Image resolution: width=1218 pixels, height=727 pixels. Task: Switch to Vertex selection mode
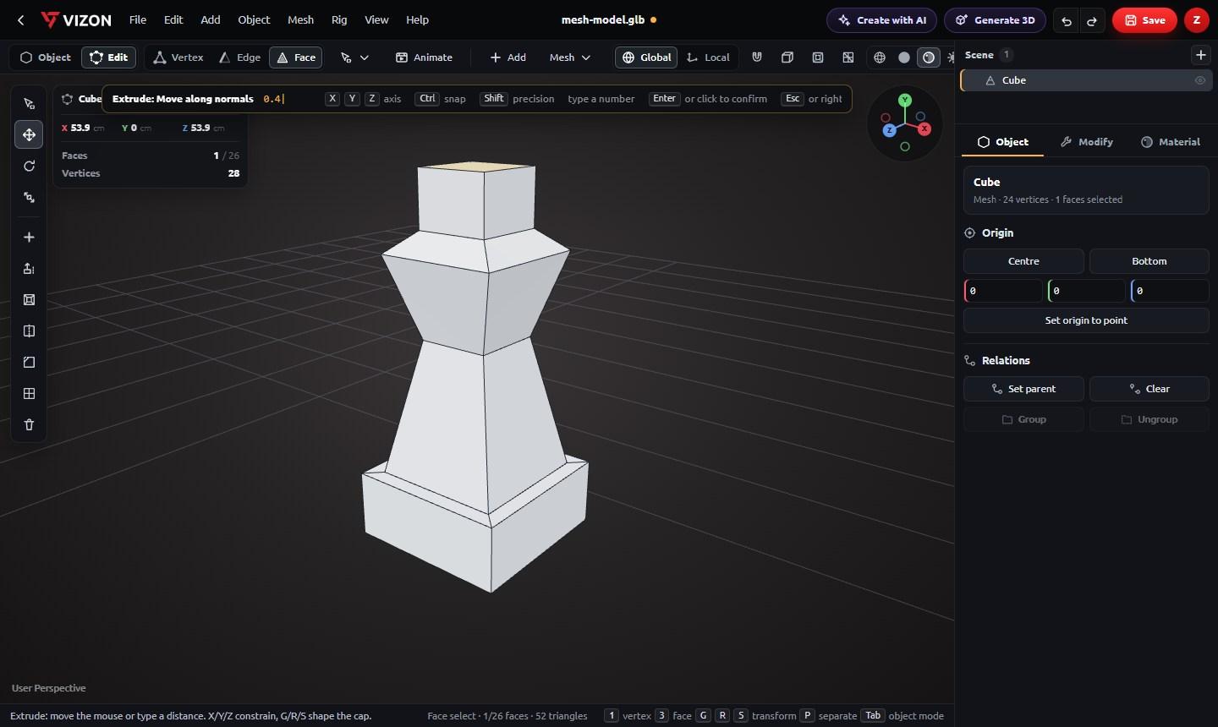point(178,57)
